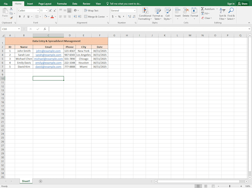Set Top Align vertical alignment
Screen dimensions: 252x188
(x=60, y=11)
